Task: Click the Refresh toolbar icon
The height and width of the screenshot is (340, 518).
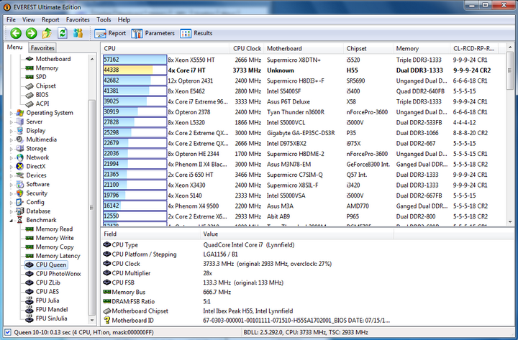Action: click(63, 33)
